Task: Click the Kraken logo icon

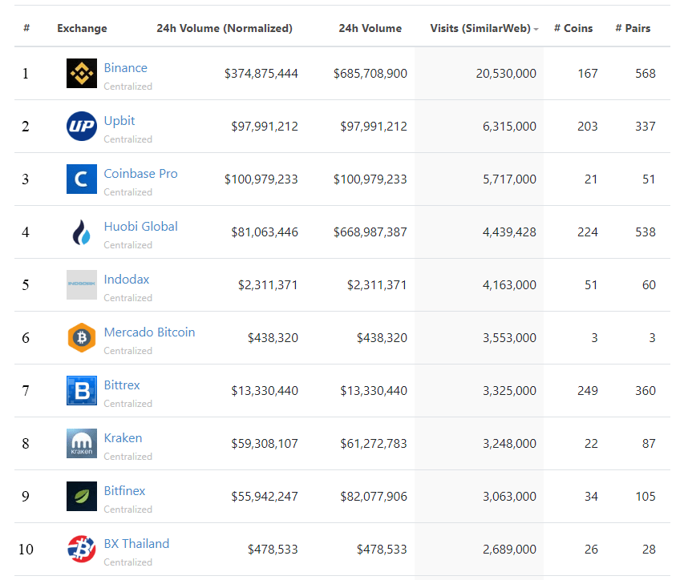Action: coord(80,444)
